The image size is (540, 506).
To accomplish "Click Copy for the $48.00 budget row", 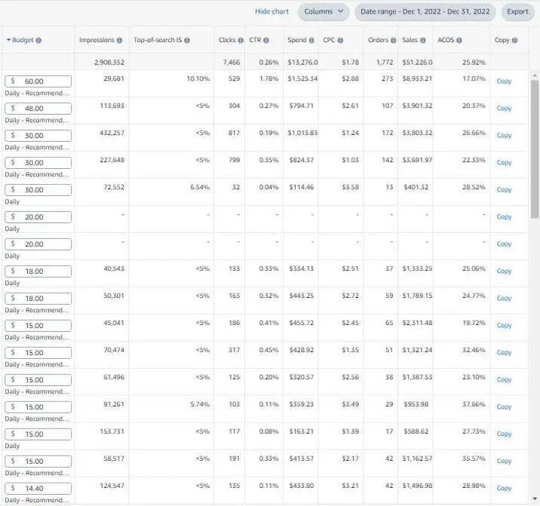I will [x=504, y=108].
